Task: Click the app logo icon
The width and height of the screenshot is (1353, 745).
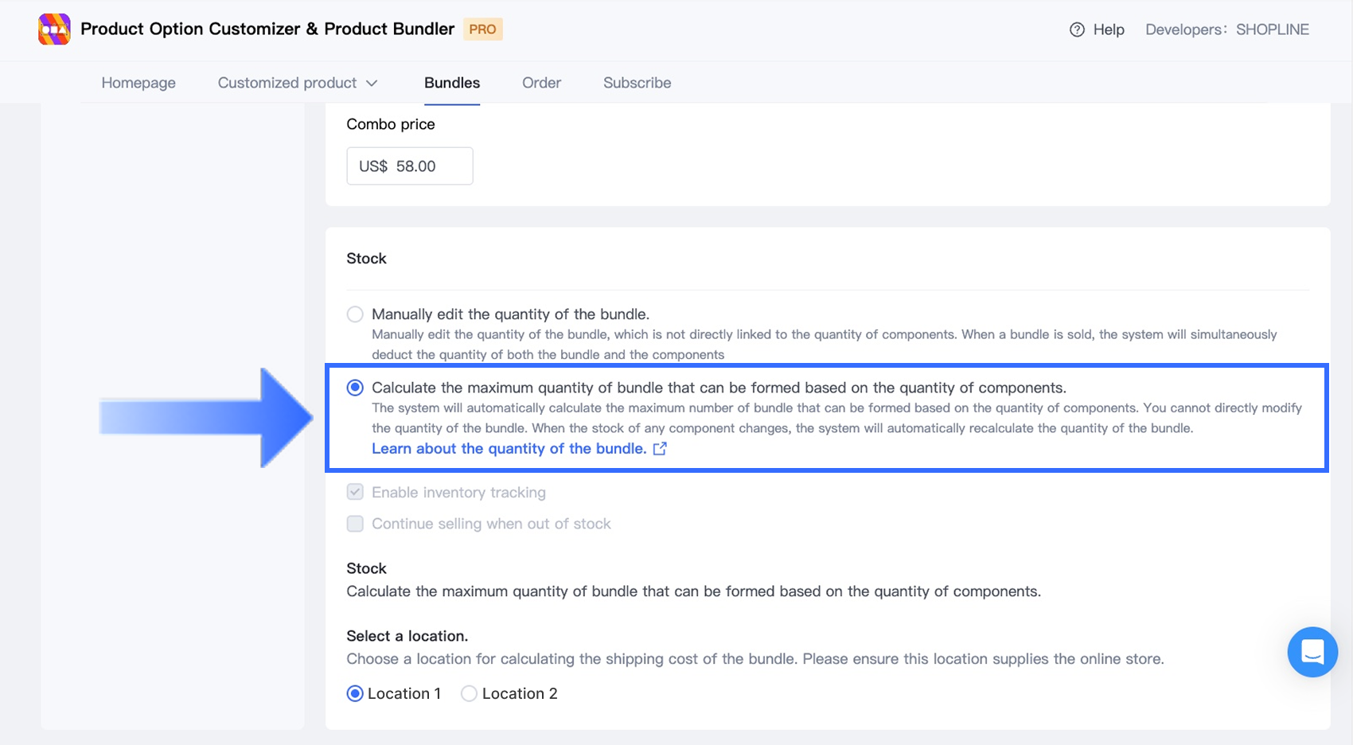Action: pyautogui.click(x=54, y=29)
